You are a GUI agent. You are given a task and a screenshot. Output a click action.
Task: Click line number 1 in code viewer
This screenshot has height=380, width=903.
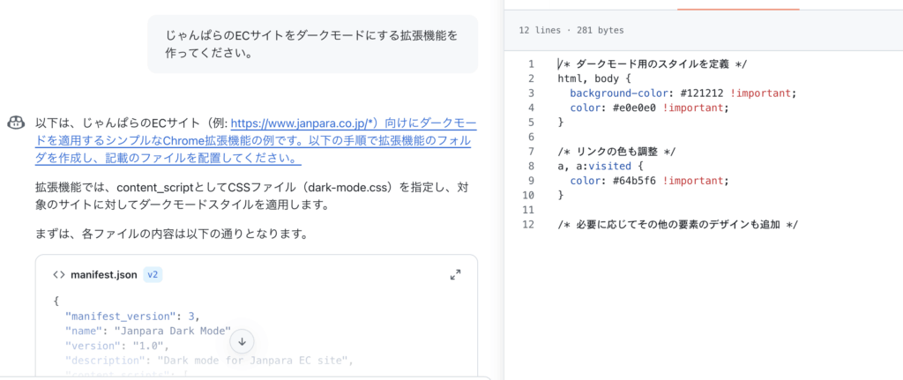pyautogui.click(x=531, y=63)
